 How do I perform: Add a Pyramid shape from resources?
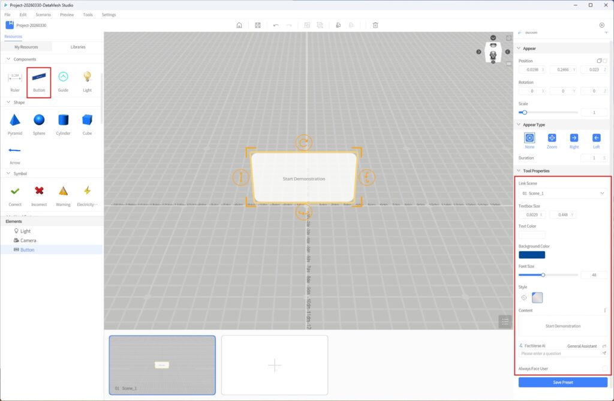pos(15,120)
